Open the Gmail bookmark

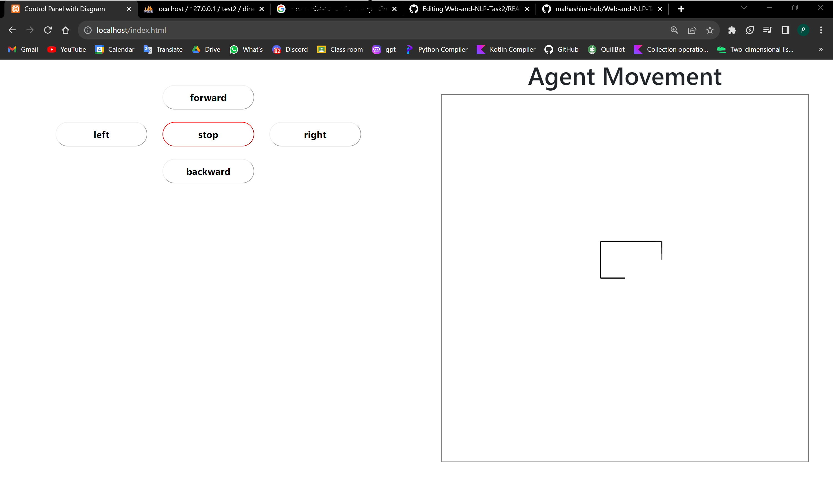pos(22,49)
